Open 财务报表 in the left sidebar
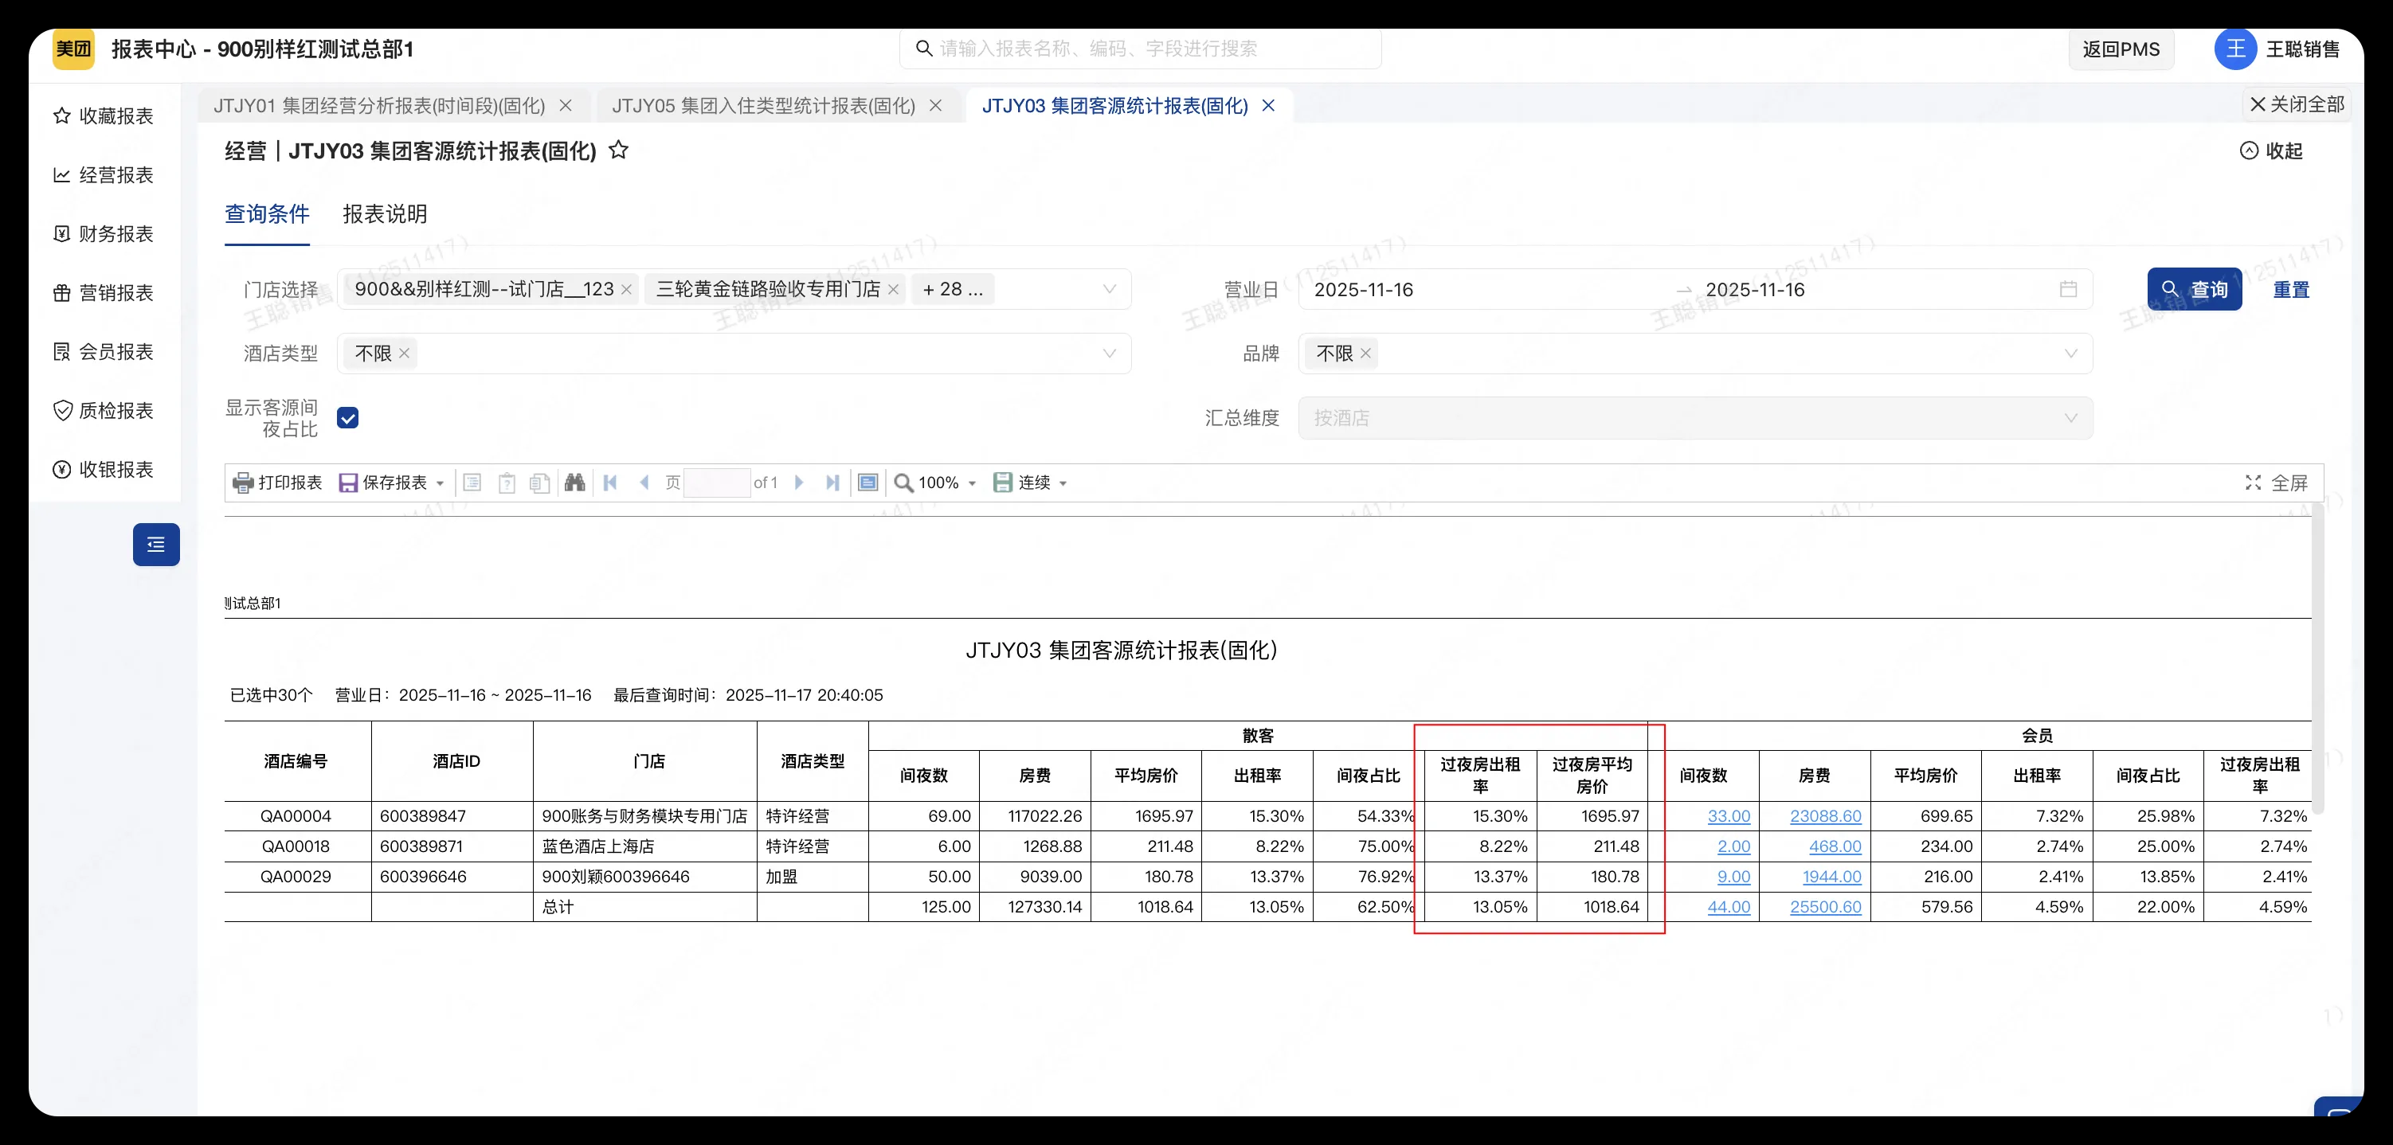 click(x=104, y=234)
